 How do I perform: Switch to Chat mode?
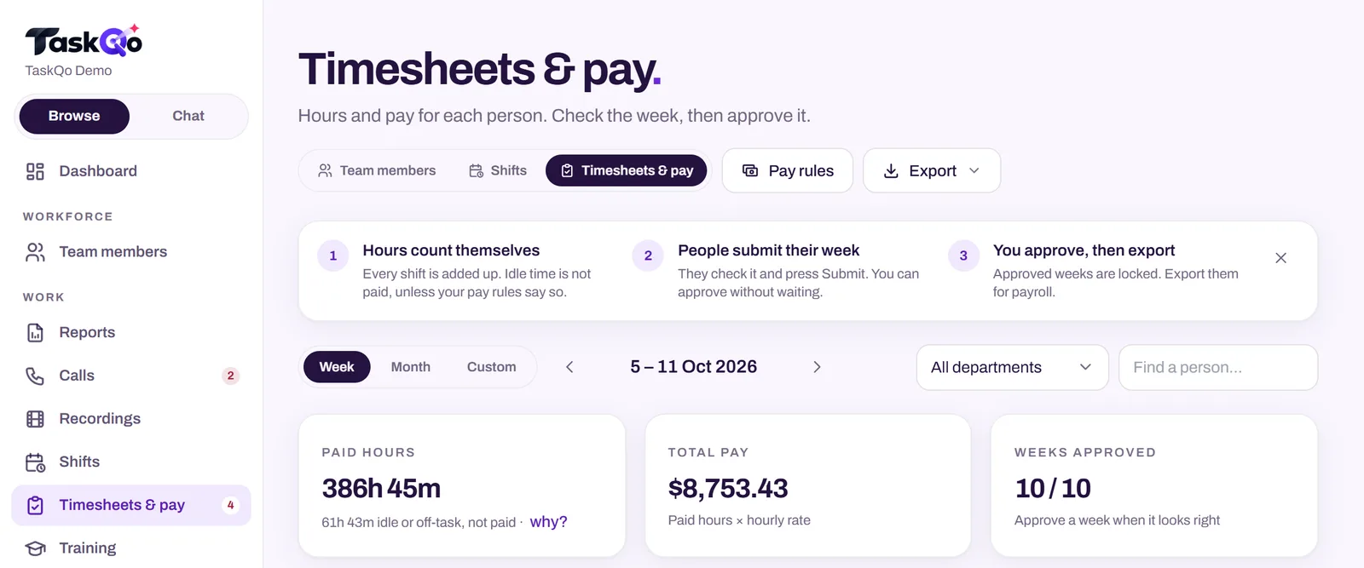click(x=188, y=117)
